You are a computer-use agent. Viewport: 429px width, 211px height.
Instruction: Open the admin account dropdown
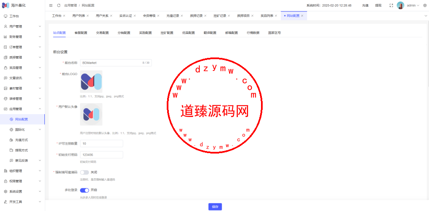413,5
